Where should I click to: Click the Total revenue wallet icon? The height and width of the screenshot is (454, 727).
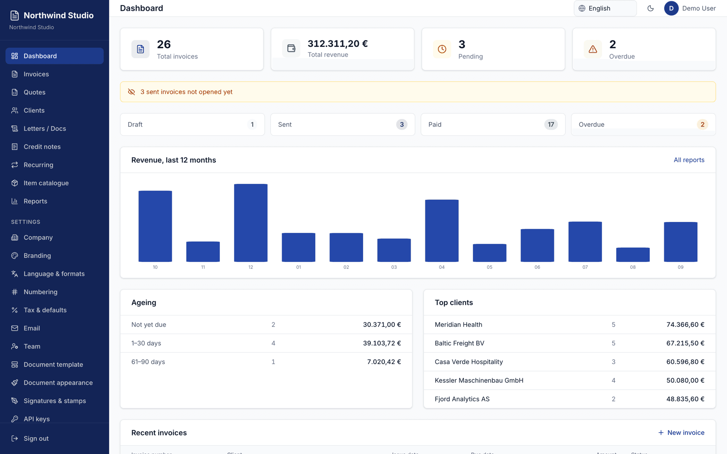pos(291,48)
